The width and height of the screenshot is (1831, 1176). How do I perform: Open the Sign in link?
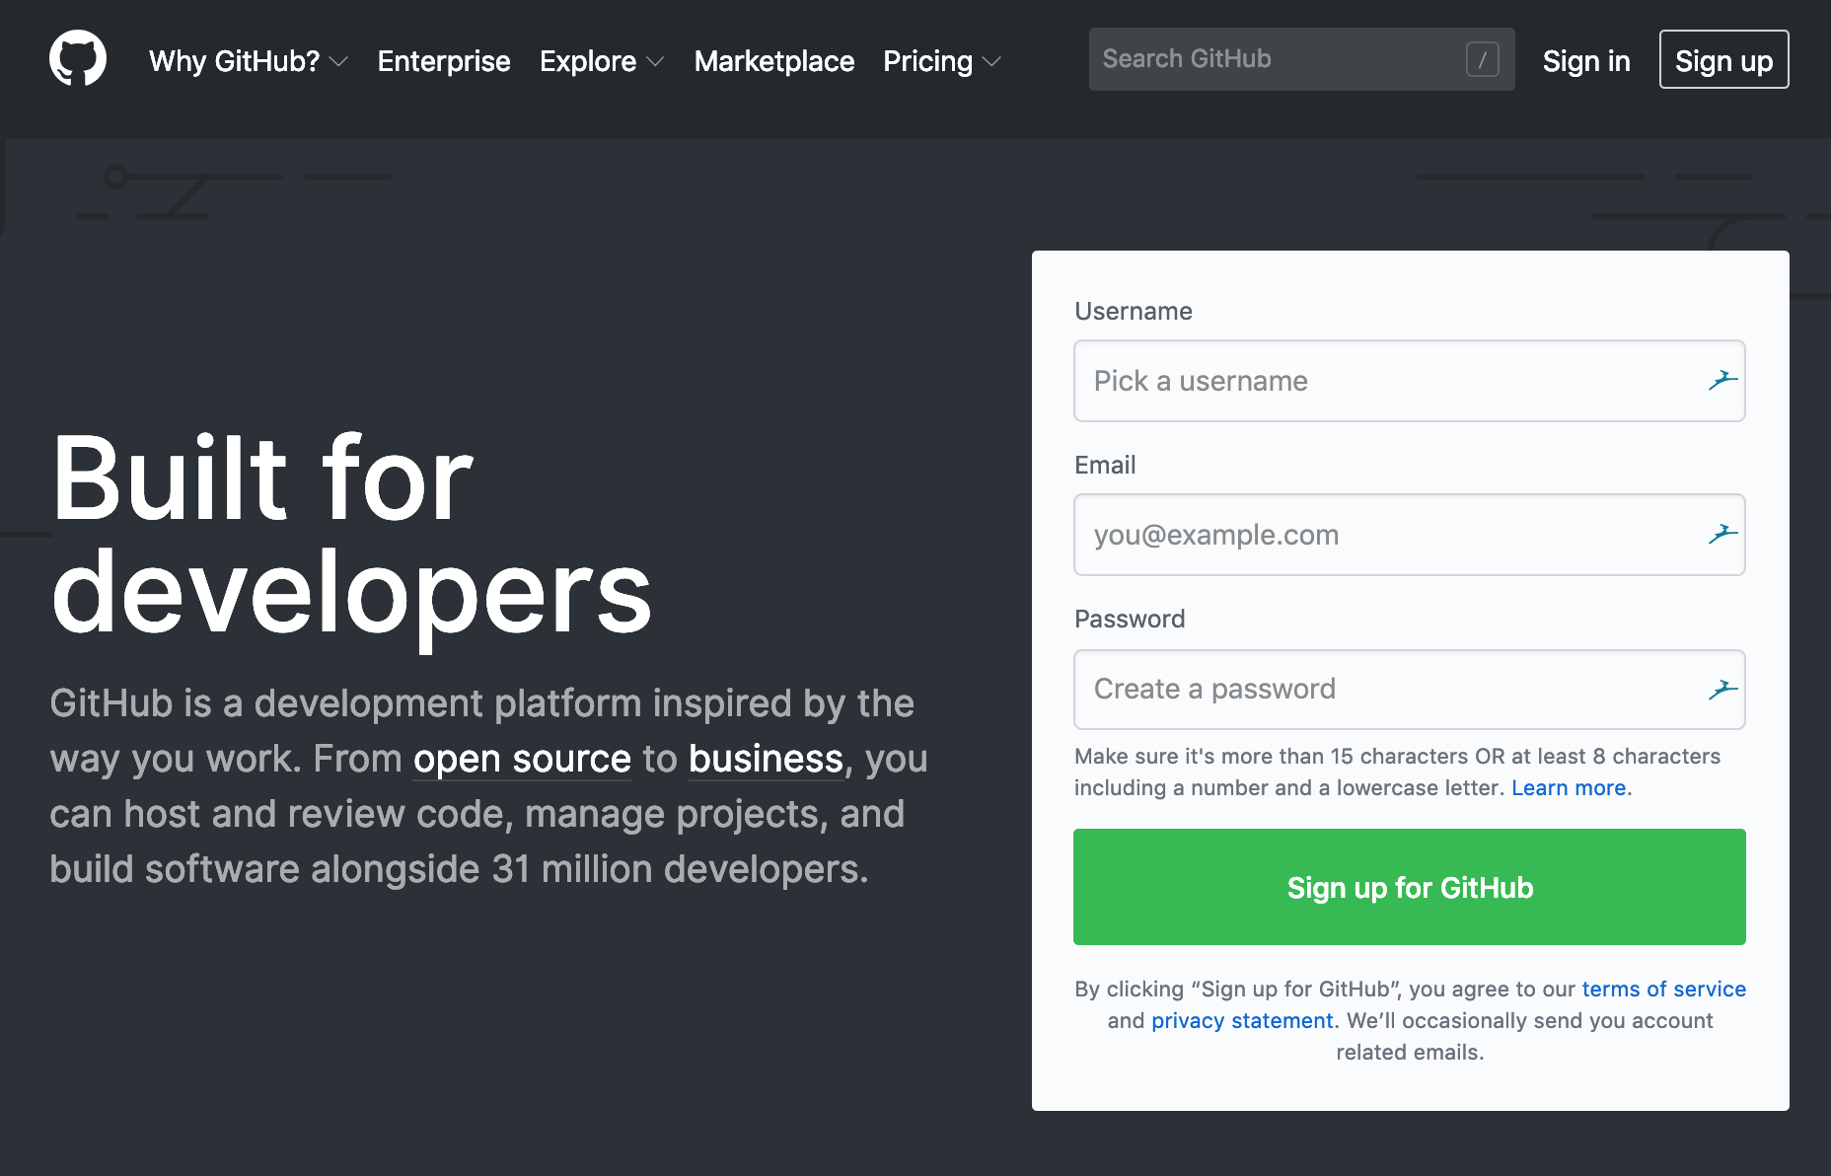(1585, 61)
